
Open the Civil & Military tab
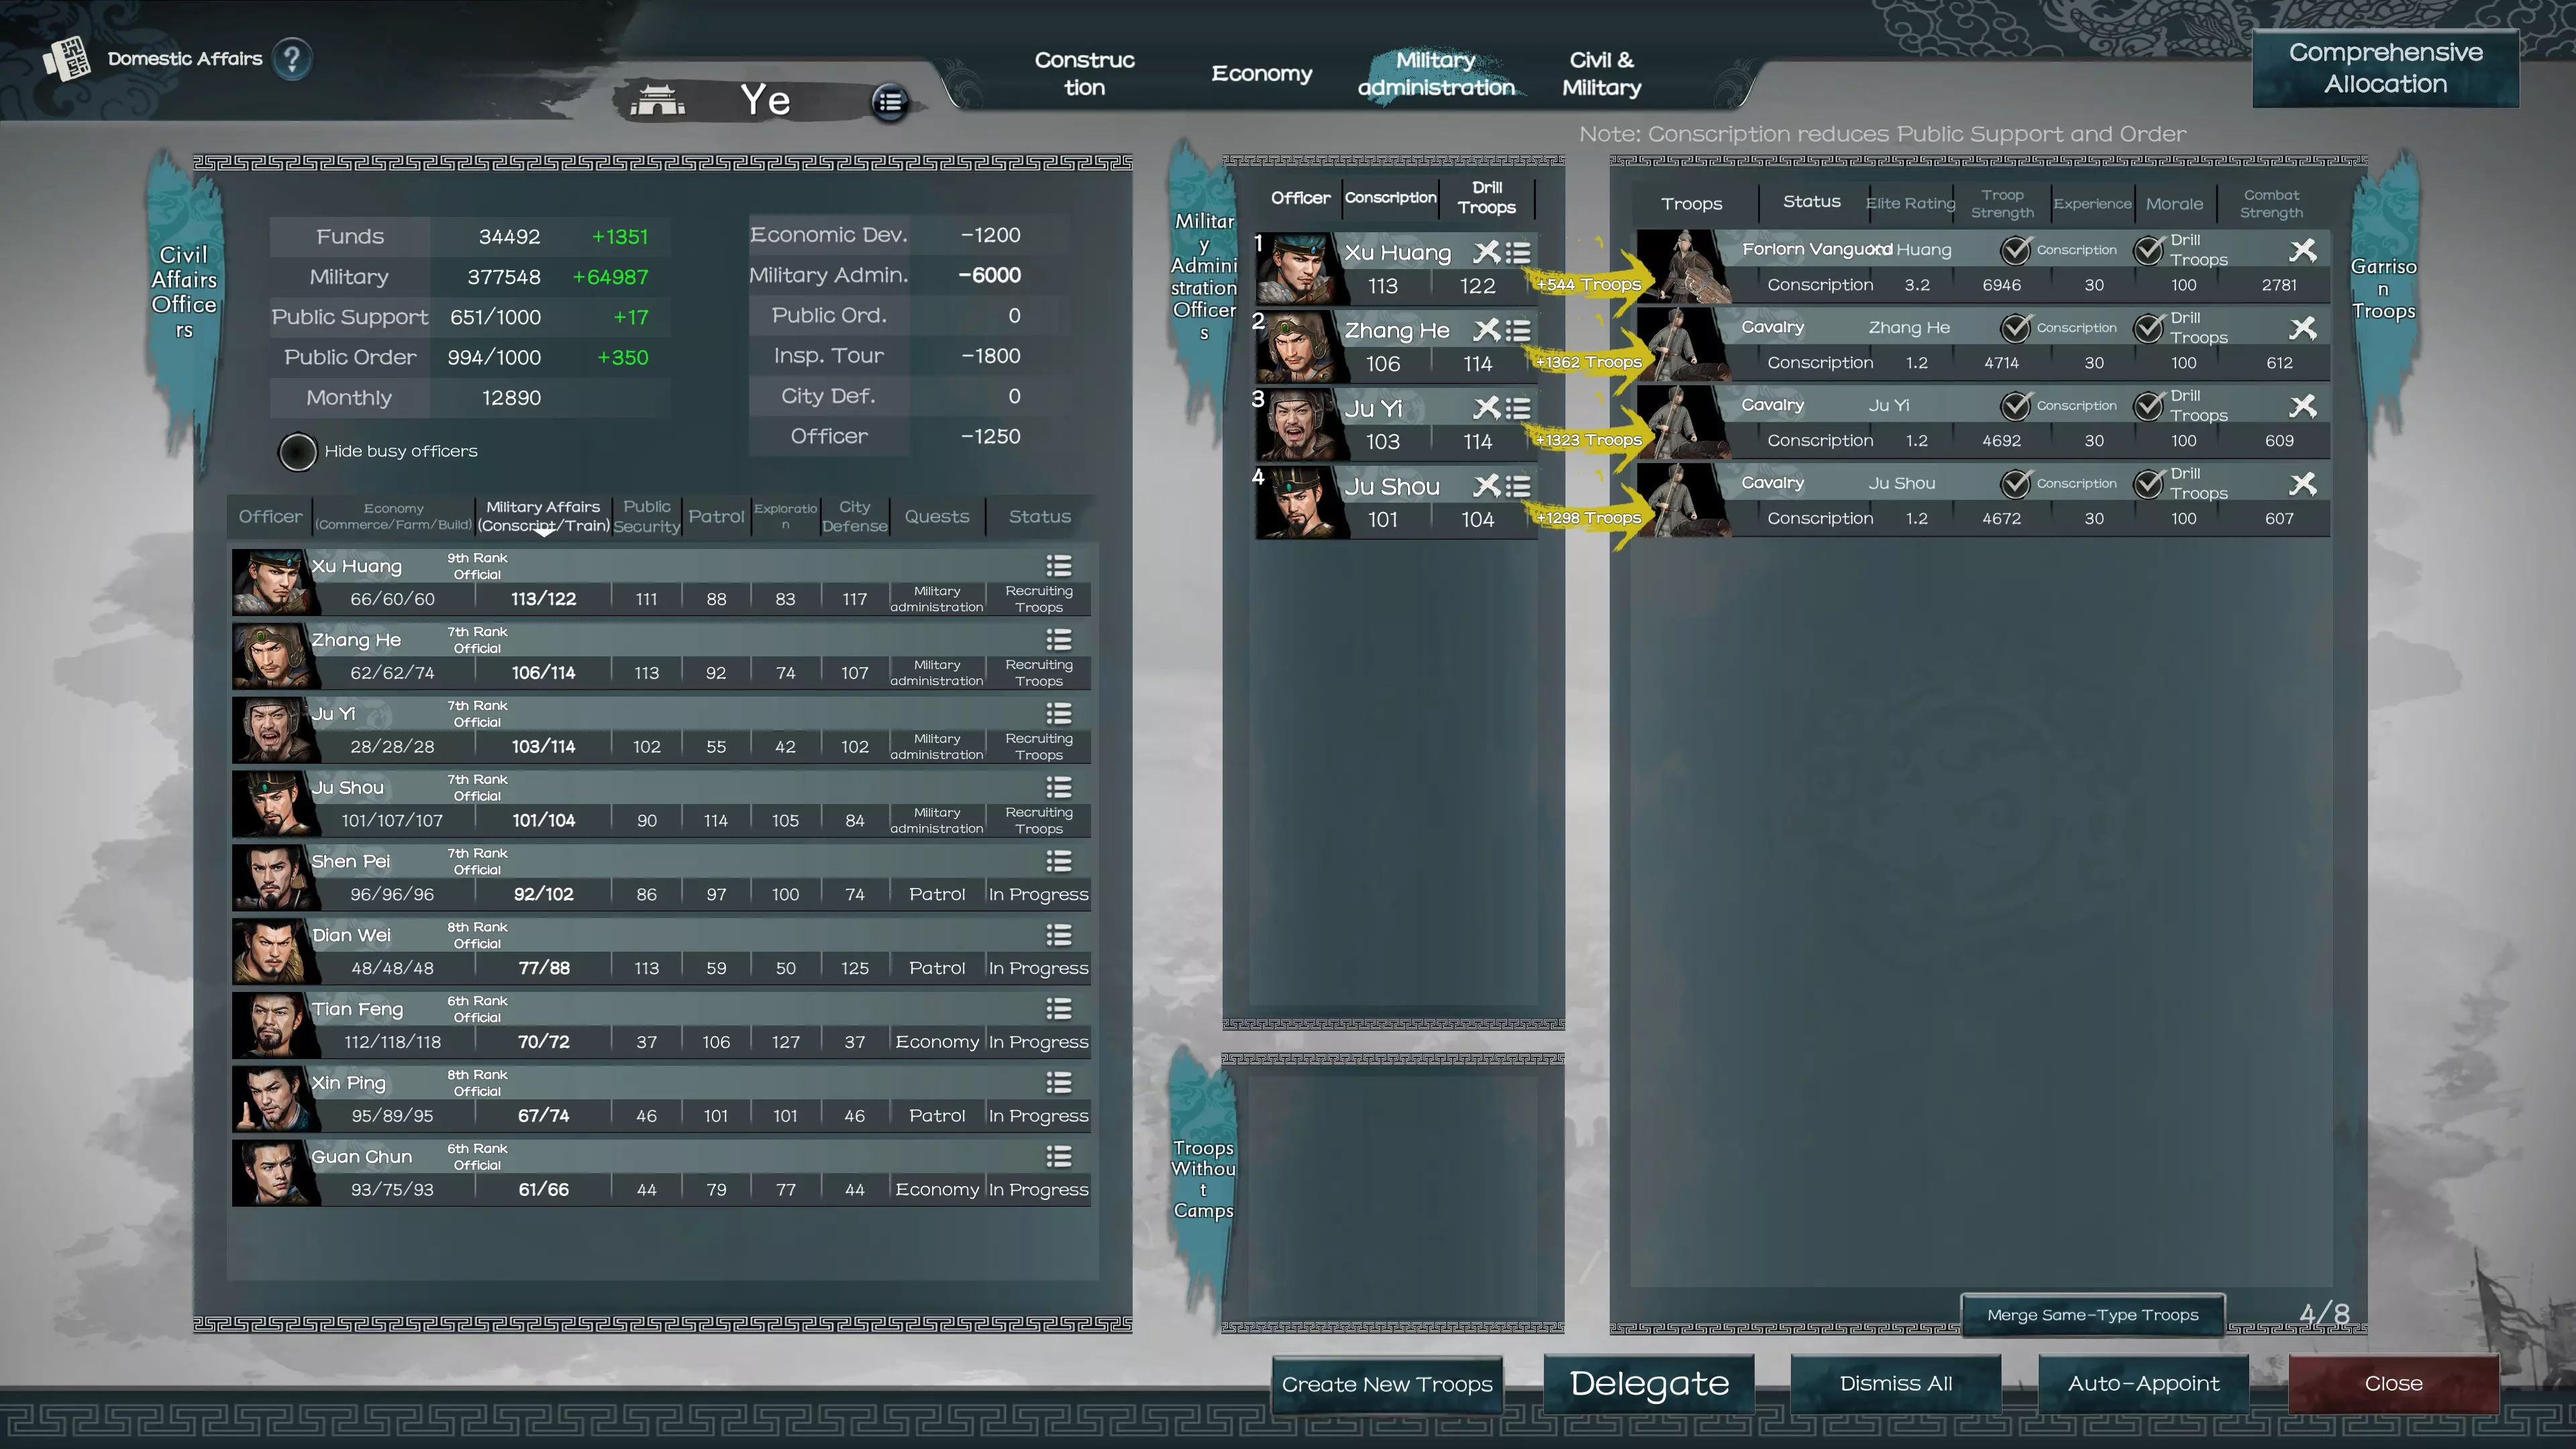coord(1601,73)
